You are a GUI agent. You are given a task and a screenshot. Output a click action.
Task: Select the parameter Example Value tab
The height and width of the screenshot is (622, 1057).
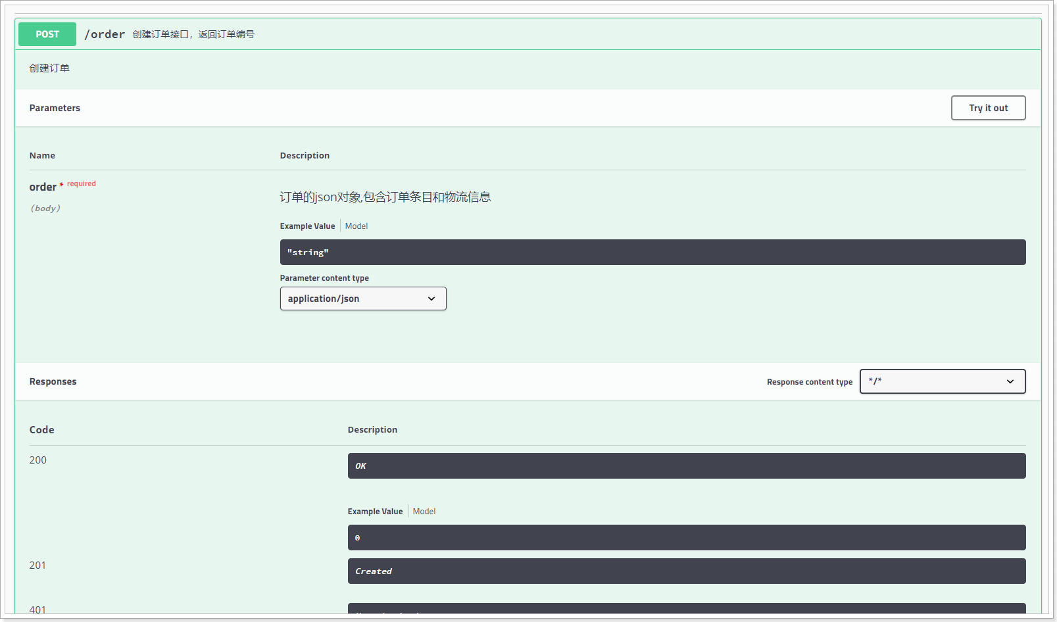[x=307, y=226]
